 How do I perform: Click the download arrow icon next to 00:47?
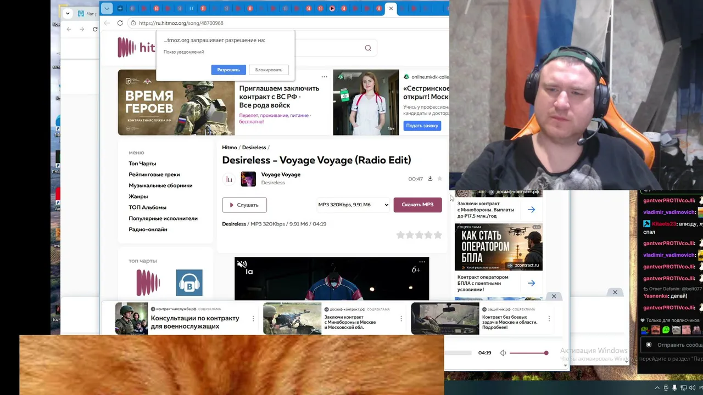[430, 179]
